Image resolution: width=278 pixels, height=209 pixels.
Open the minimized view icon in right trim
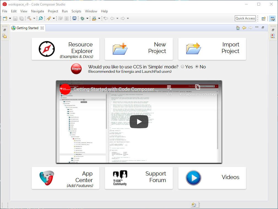(x=273, y=36)
